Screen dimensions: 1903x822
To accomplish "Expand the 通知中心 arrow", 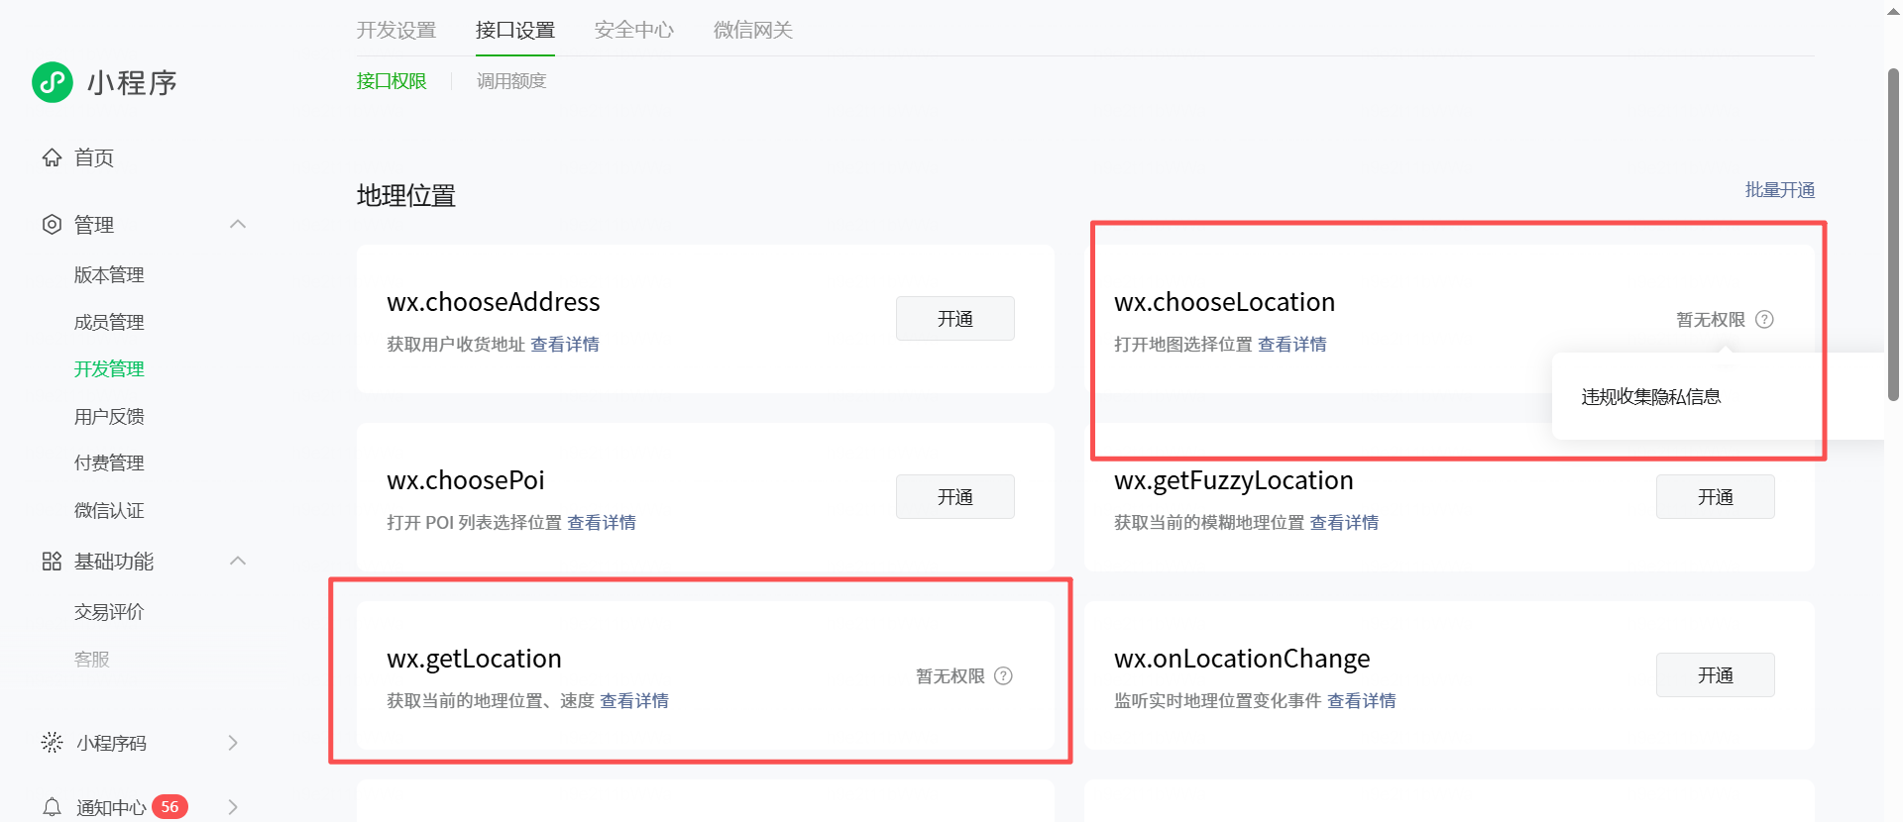I will [233, 807].
